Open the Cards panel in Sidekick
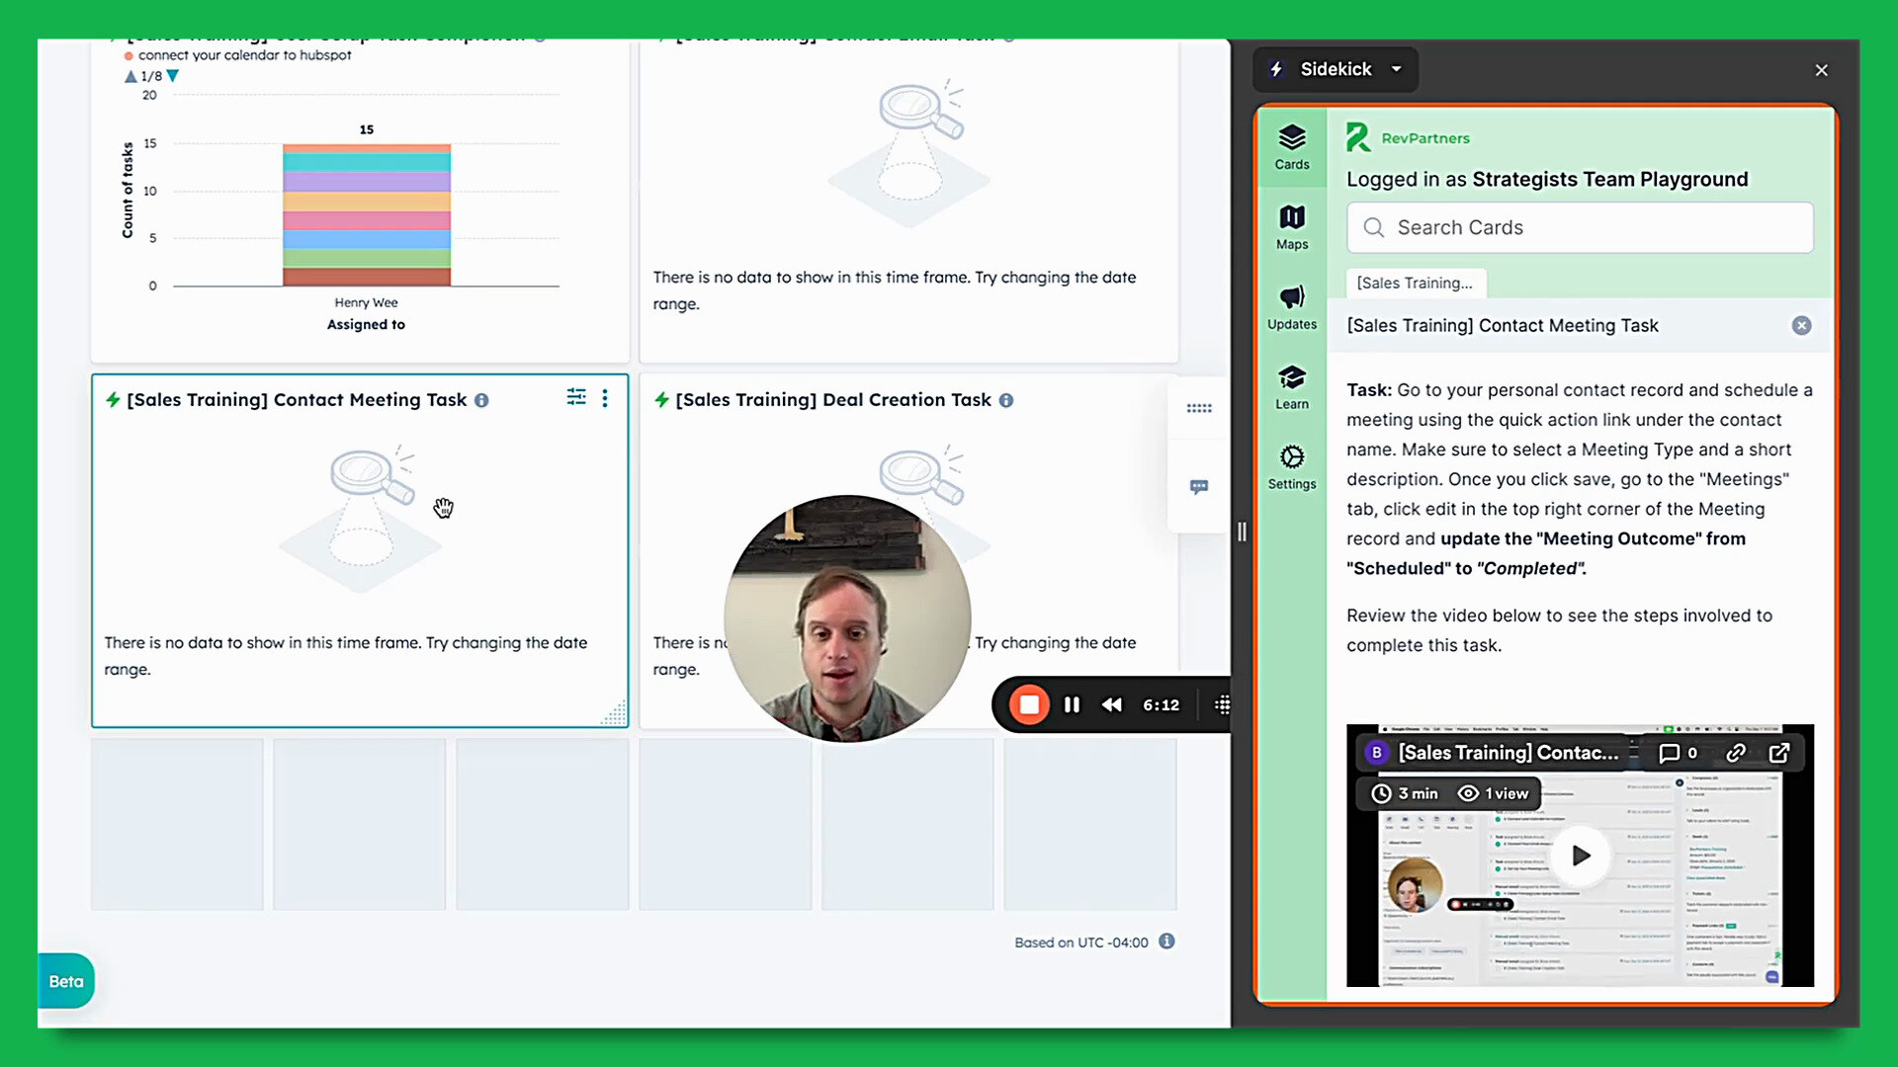 tap(1290, 146)
